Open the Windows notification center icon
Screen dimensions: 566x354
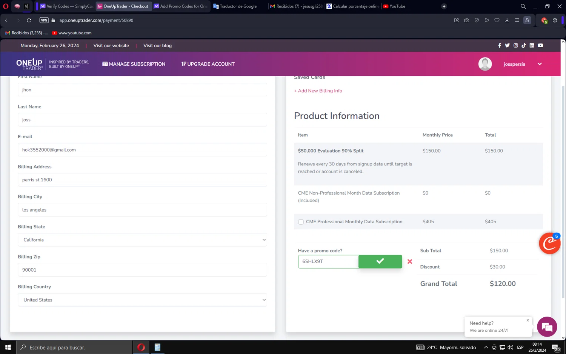pyautogui.click(x=556, y=348)
